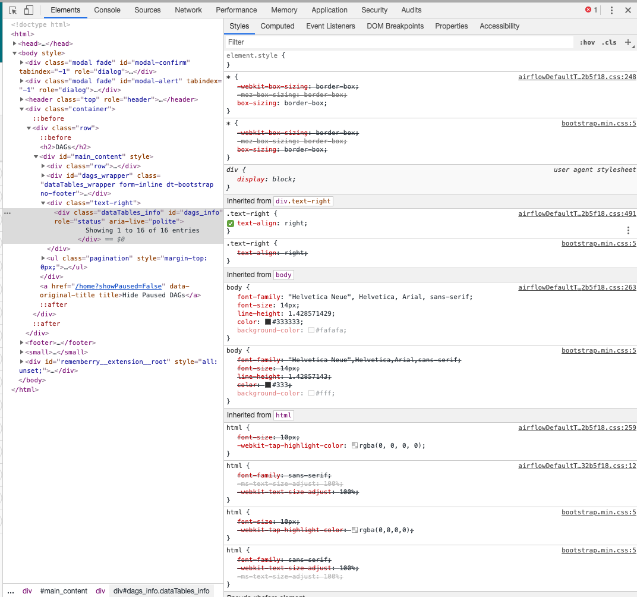Expand the ul class pagination node
This screenshot has height=597, width=637.
(43, 258)
